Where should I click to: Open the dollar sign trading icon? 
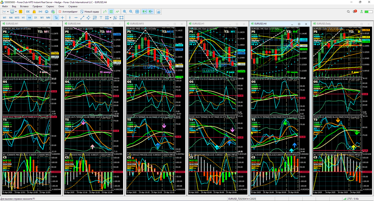[21, 12]
